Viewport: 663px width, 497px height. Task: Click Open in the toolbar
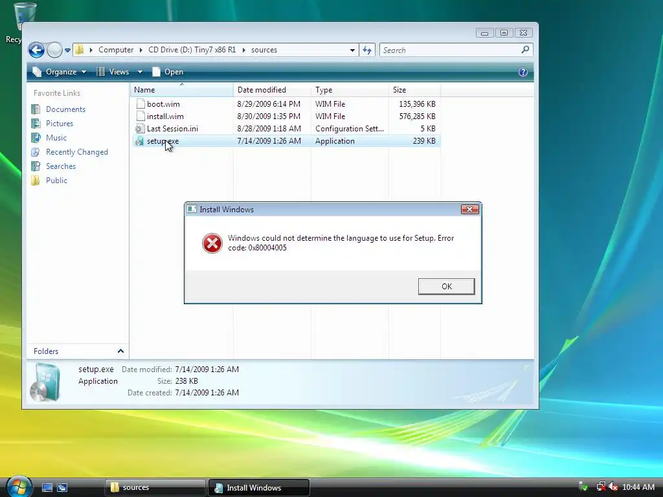pos(168,72)
